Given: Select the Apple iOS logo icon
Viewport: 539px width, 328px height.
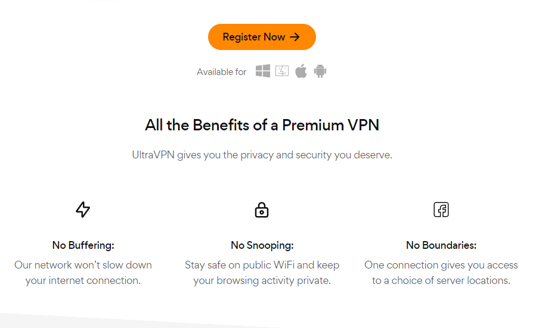Looking at the screenshot, I should point(301,71).
